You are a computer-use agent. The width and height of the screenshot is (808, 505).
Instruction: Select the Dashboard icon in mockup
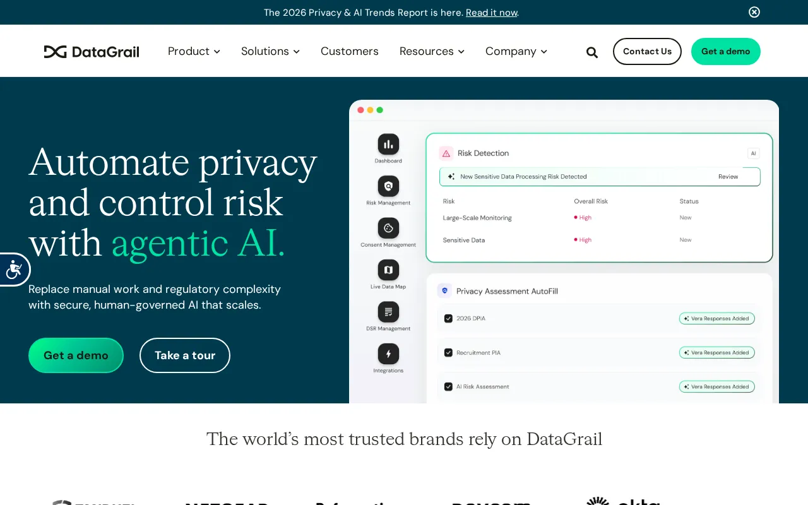pos(388,144)
